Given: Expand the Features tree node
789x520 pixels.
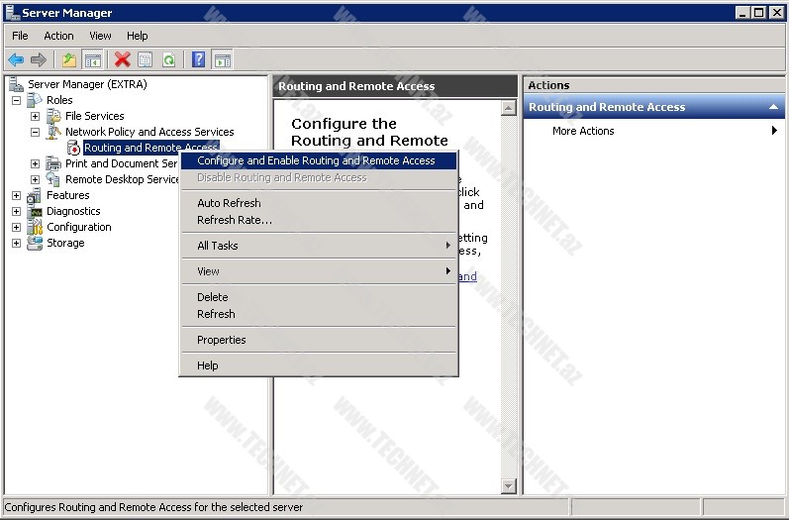Looking at the screenshot, I should click(x=16, y=195).
